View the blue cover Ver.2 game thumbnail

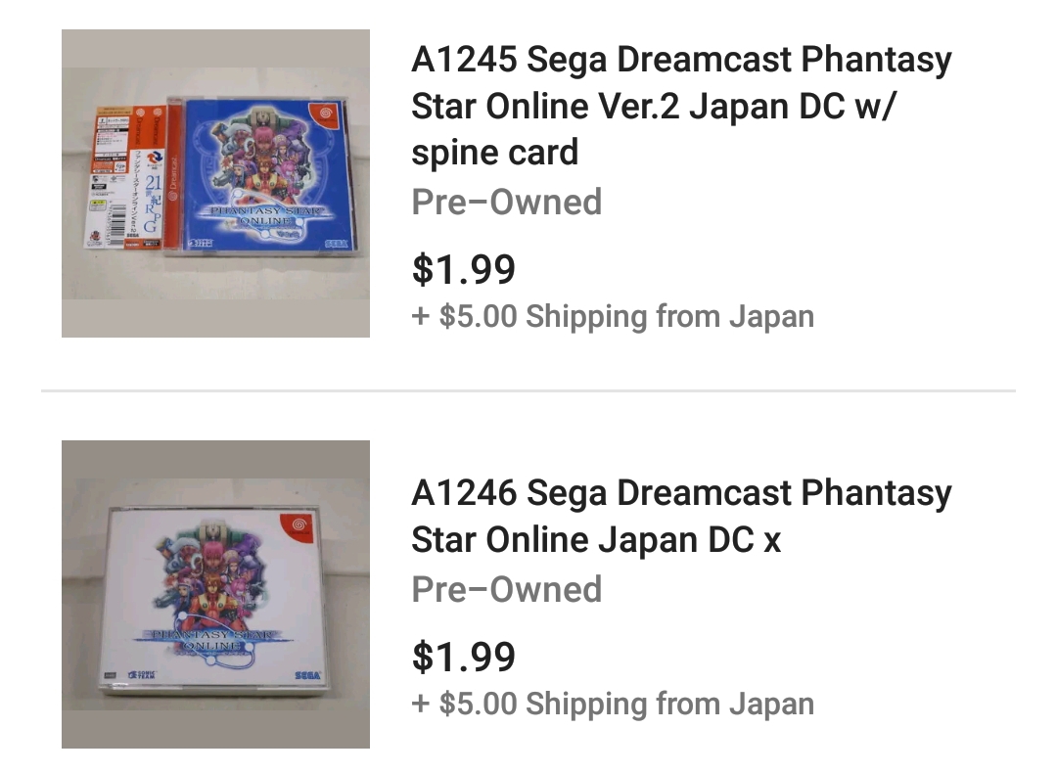215,183
